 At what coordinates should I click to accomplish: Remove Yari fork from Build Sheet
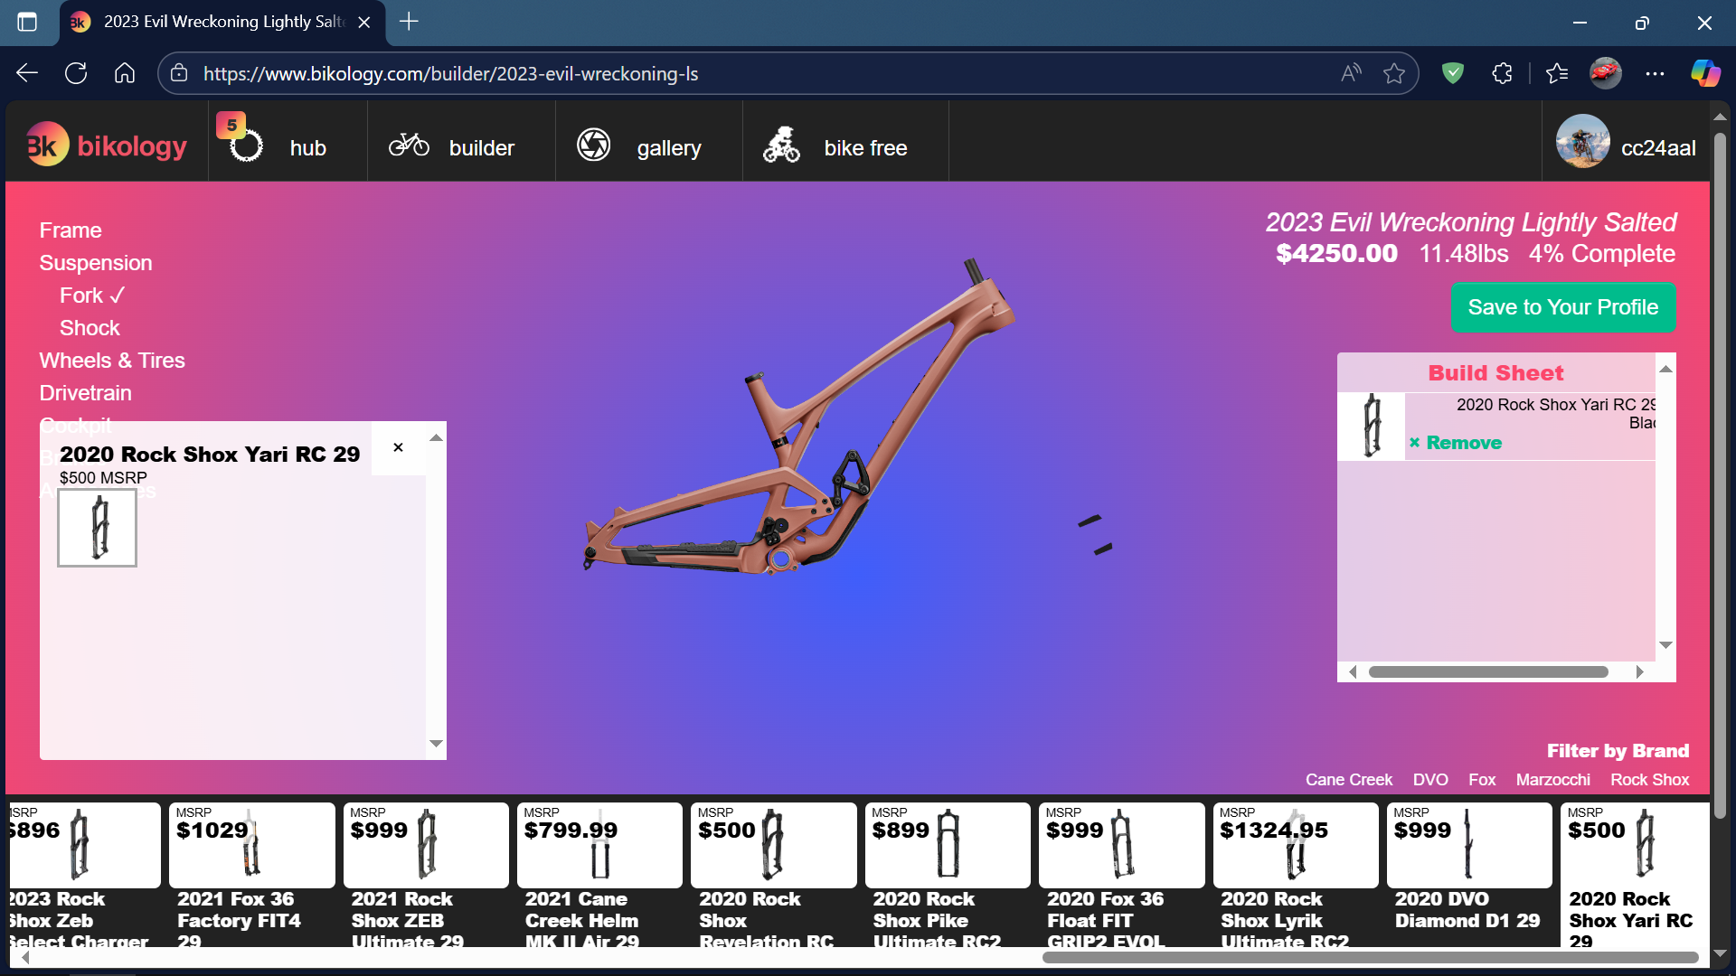pyautogui.click(x=1456, y=443)
